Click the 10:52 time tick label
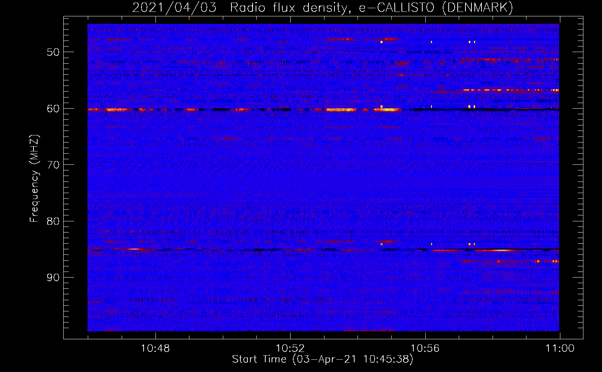 tap(290, 348)
